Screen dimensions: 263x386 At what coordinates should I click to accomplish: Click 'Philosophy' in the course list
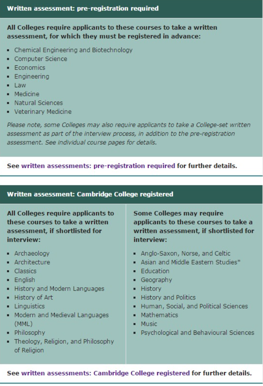click(x=30, y=332)
